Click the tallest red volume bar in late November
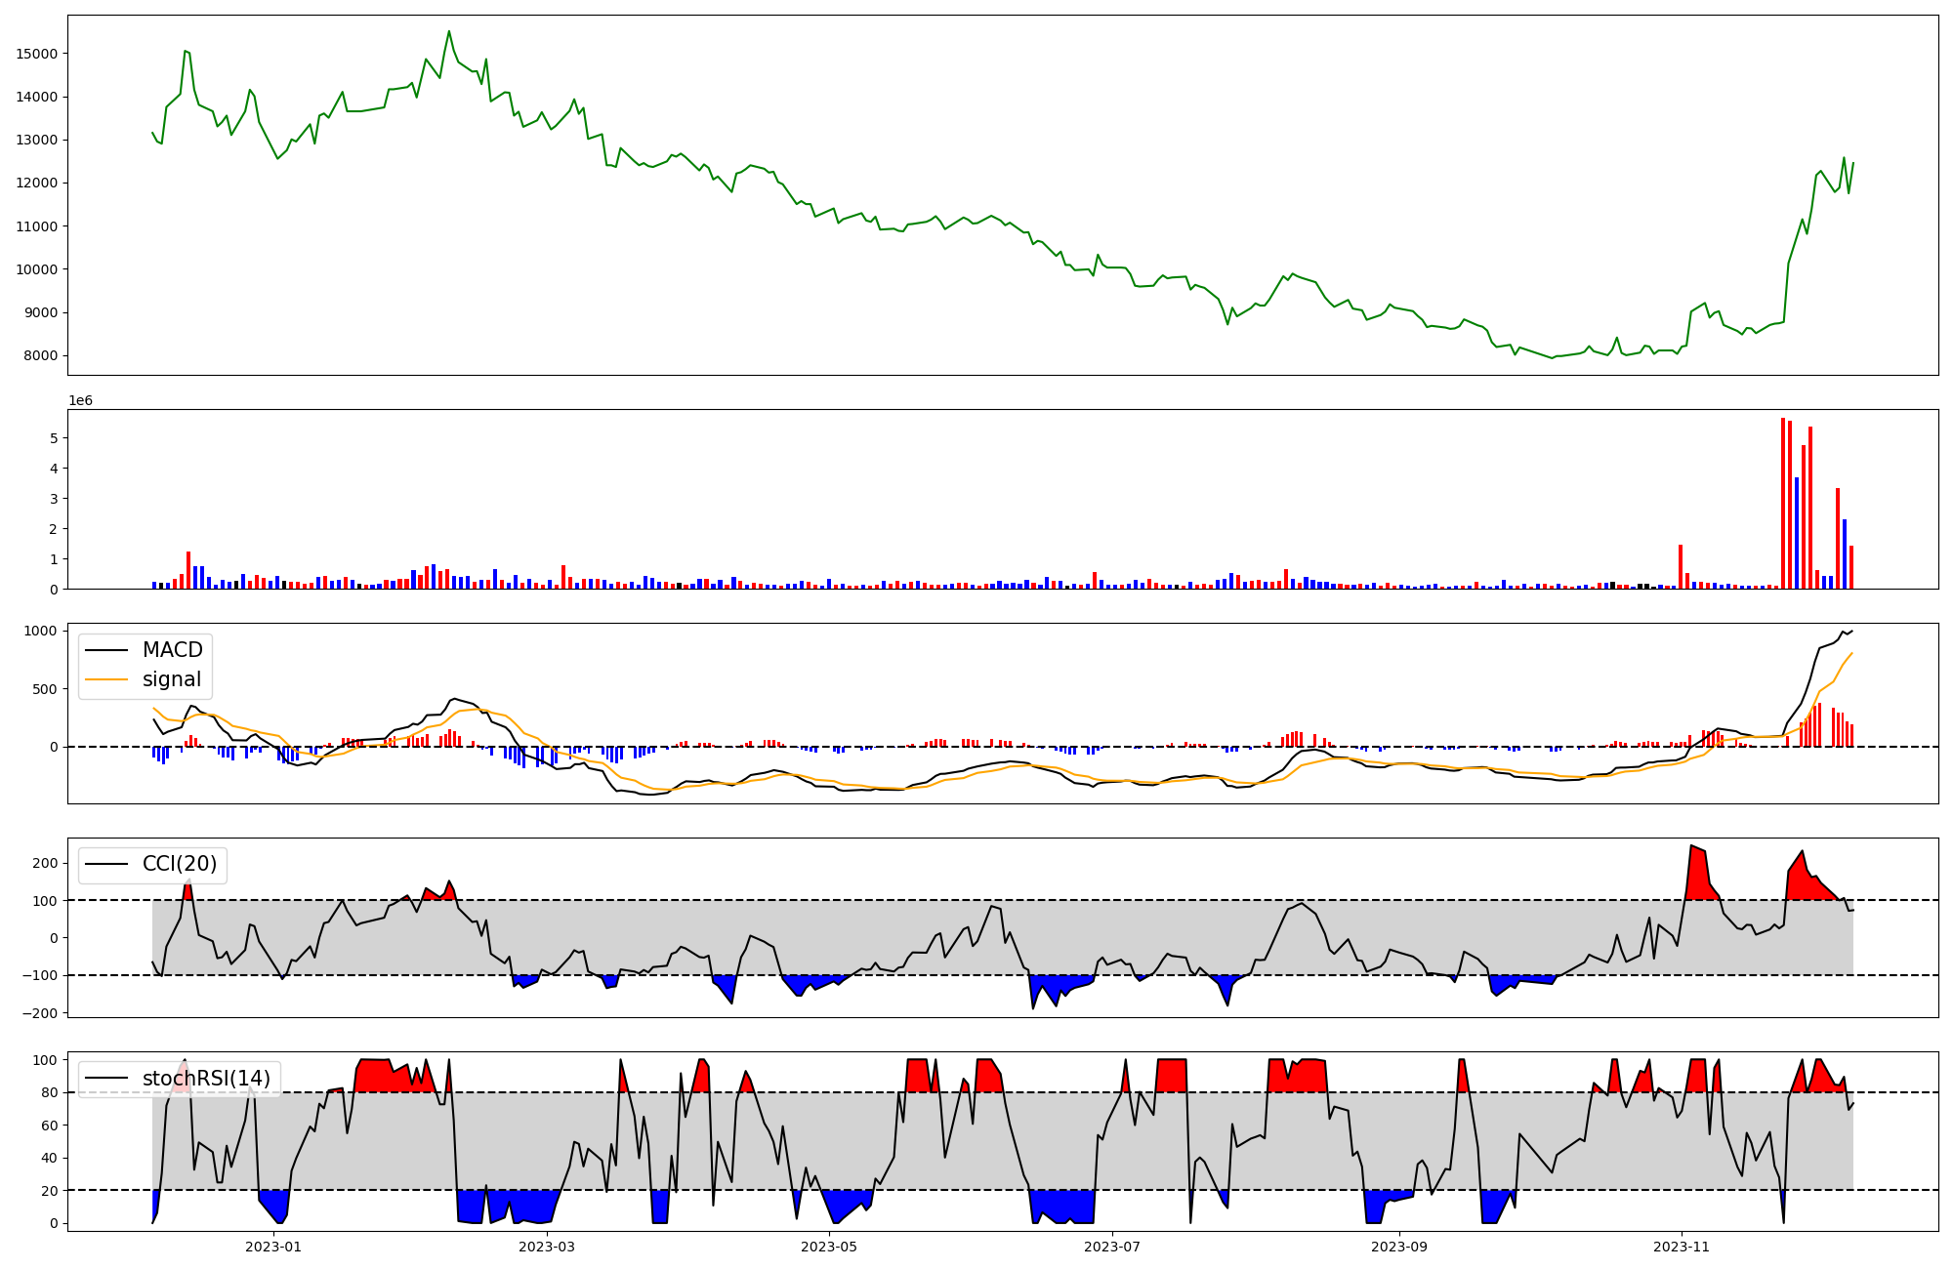Screen dimensions: 1953x1269 [1783, 503]
